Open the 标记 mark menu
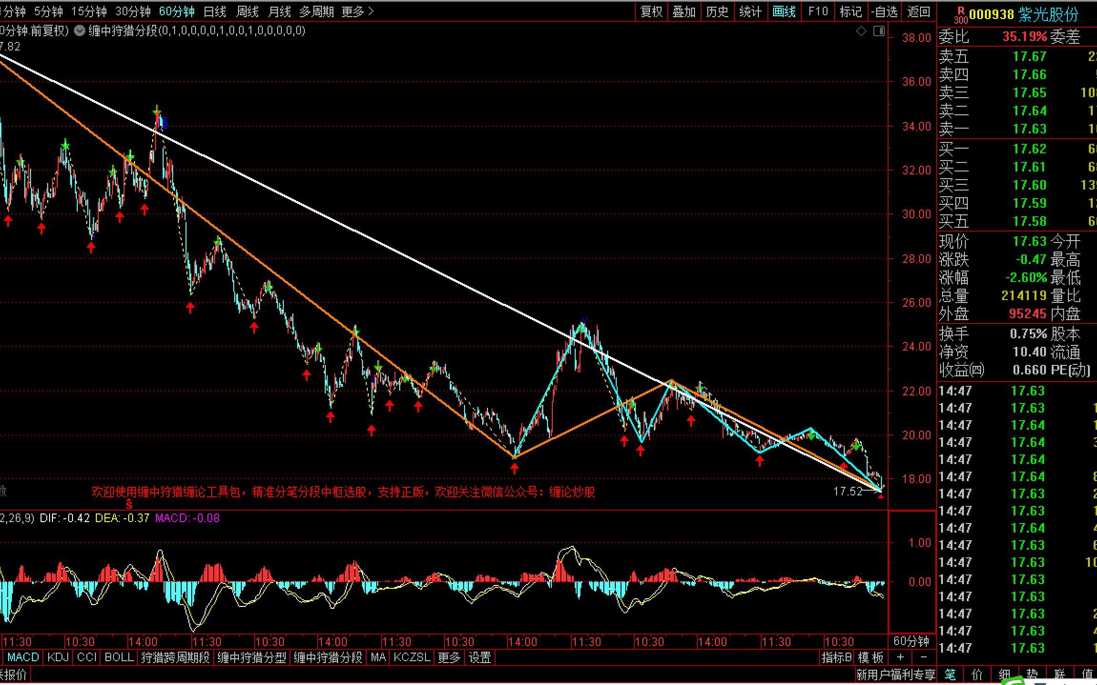The image size is (1097, 685). [x=850, y=11]
